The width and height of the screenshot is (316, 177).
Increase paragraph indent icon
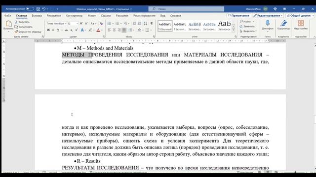point(139,24)
